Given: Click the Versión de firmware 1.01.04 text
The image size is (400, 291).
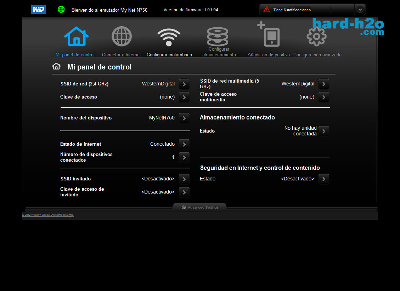Looking at the screenshot, I should (191, 10).
